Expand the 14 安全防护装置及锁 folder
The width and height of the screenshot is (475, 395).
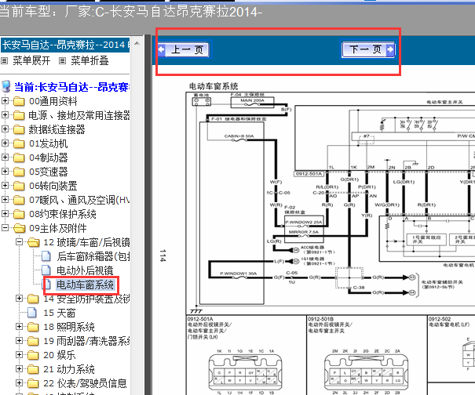[19, 299]
